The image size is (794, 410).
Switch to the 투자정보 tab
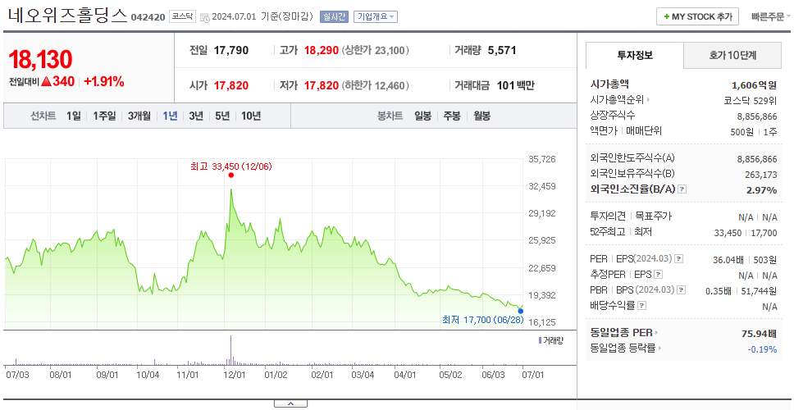point(635,55)
